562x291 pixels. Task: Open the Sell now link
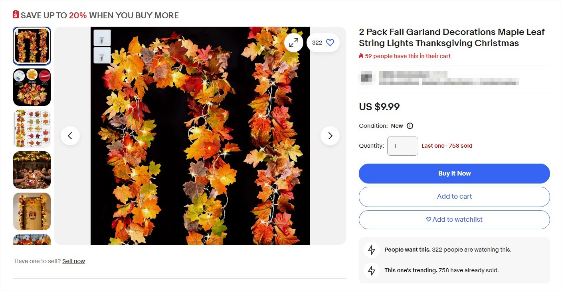pos(74,261)
